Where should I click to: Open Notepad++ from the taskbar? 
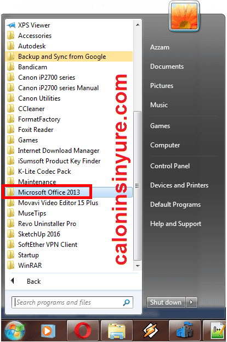pyautogui.click(x=215, y=331)
